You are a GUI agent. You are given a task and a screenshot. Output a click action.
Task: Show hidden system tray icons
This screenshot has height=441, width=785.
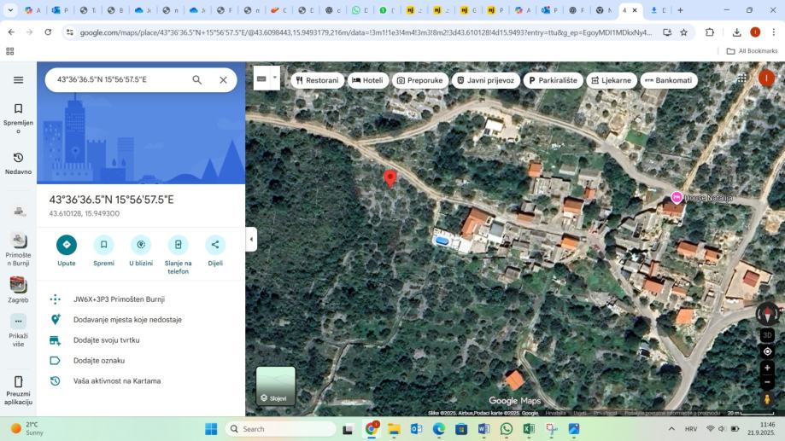pyautogui.click(x=671, y=429)
